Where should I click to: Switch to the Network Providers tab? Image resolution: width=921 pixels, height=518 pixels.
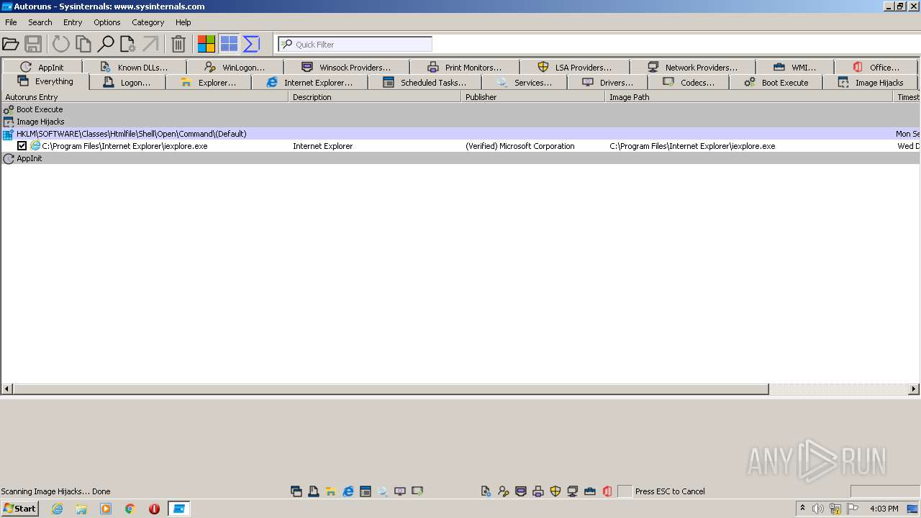click(693, 67)
